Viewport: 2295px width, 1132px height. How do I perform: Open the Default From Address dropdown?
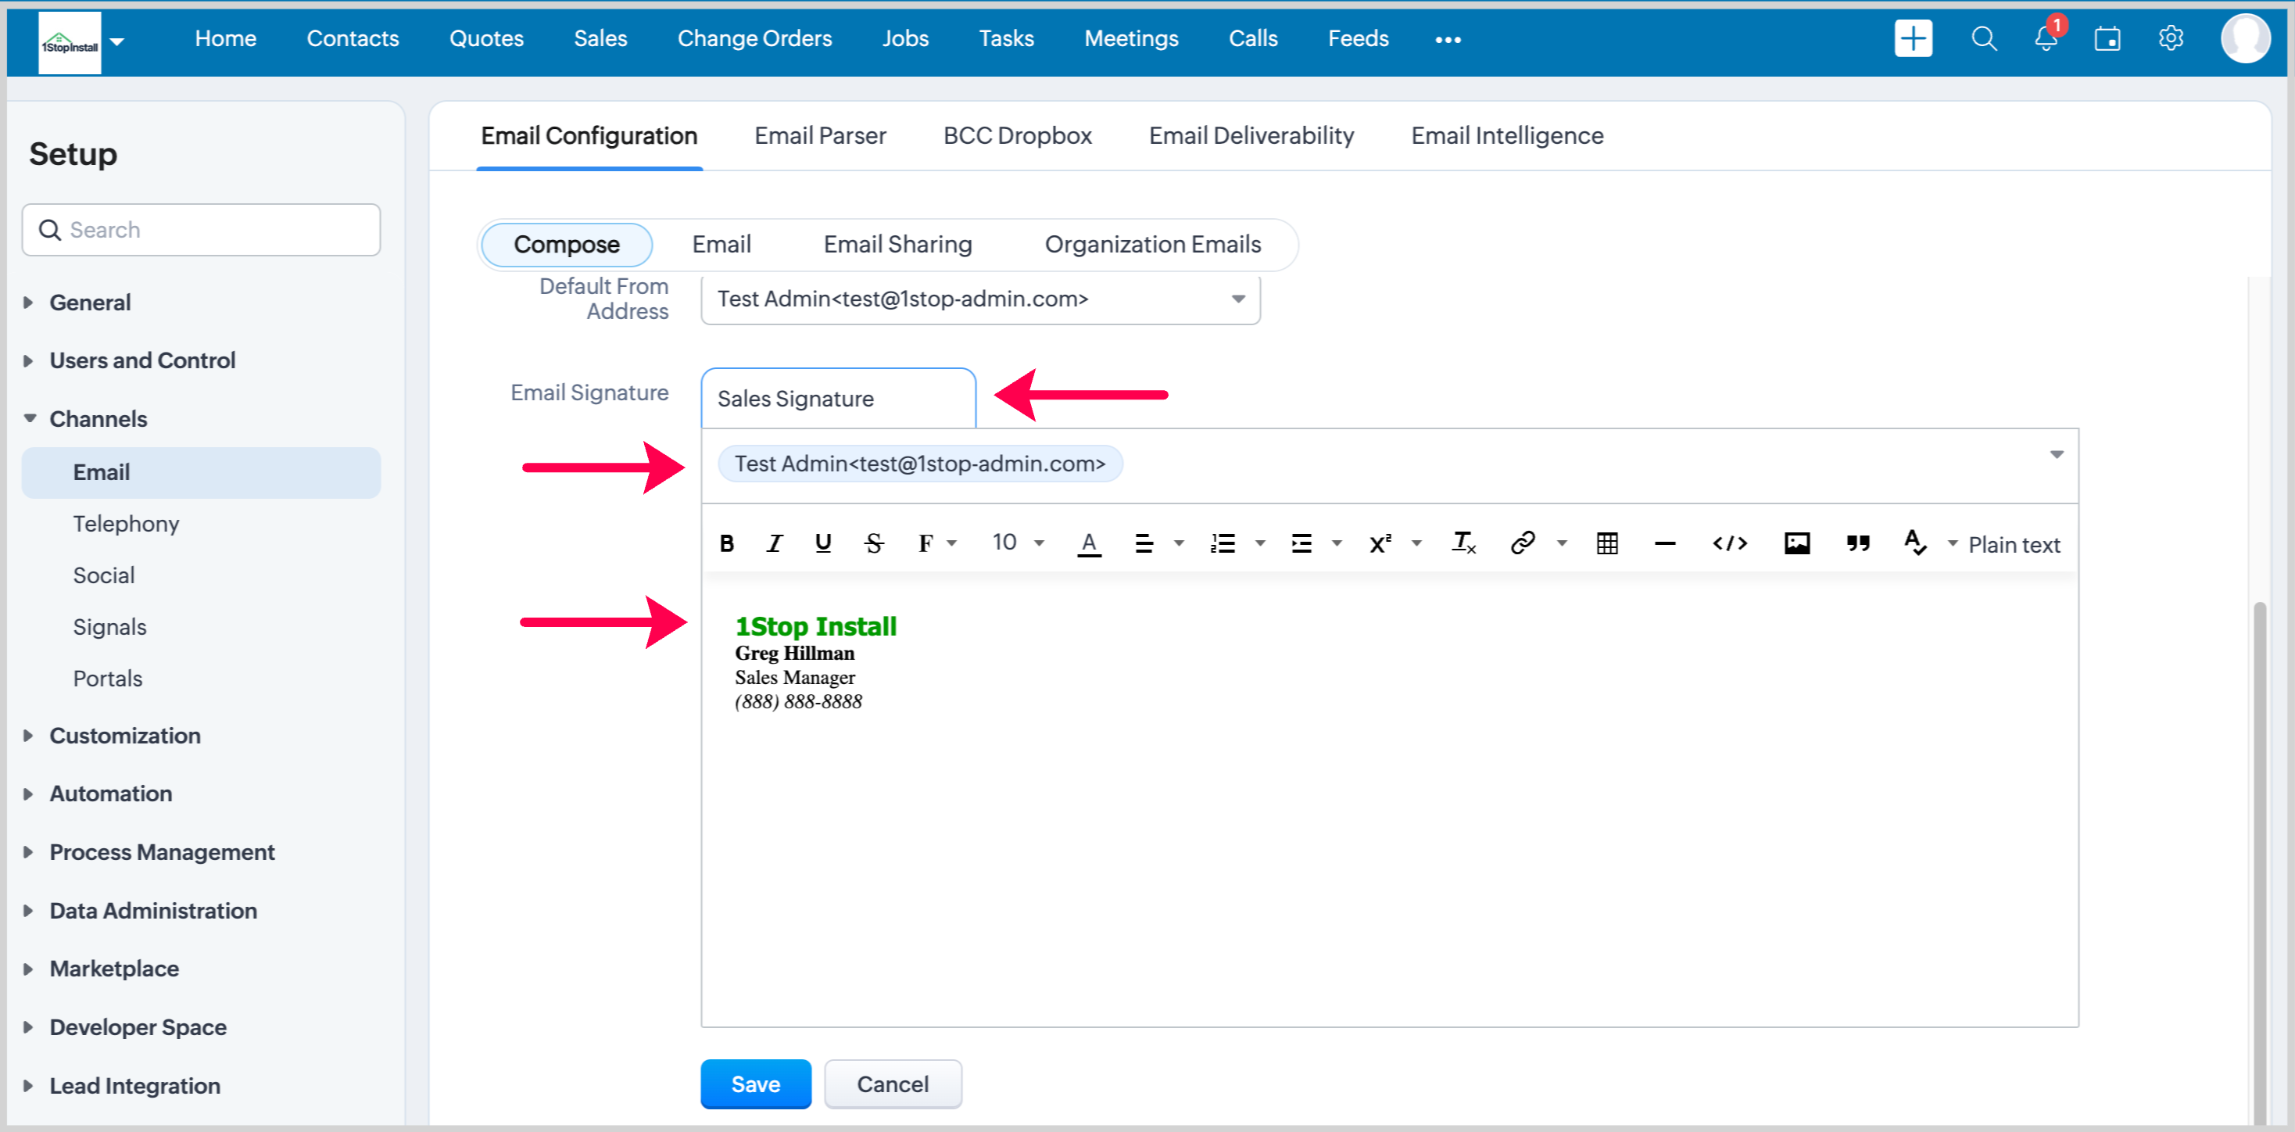click(x=980, y=299)
